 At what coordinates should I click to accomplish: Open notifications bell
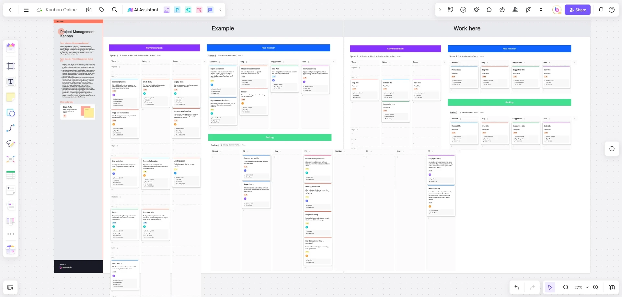coord(601,10)
